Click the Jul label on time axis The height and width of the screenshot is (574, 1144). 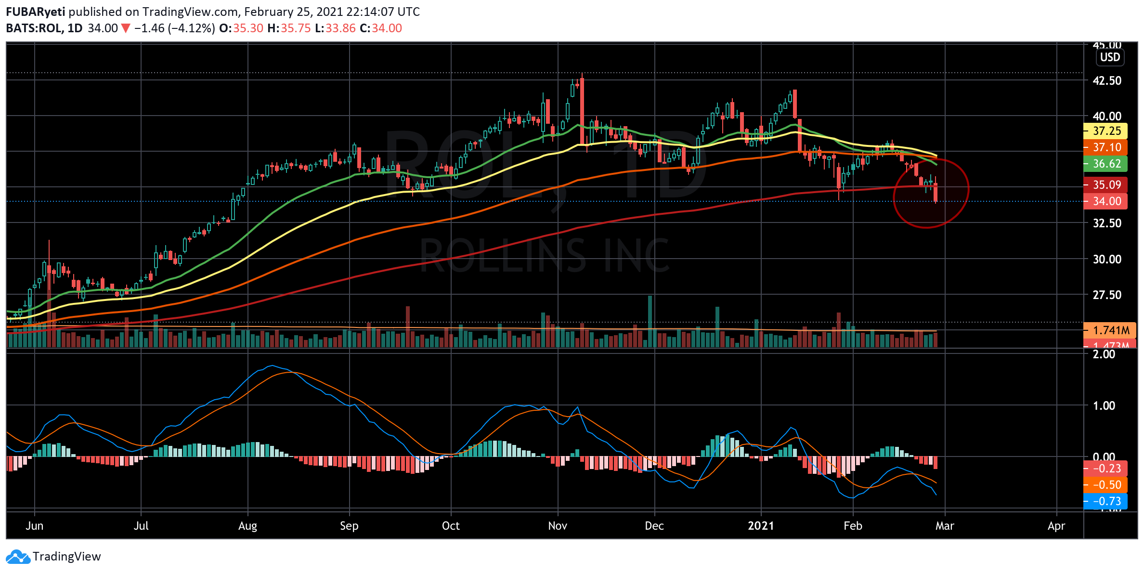[141, 525]
